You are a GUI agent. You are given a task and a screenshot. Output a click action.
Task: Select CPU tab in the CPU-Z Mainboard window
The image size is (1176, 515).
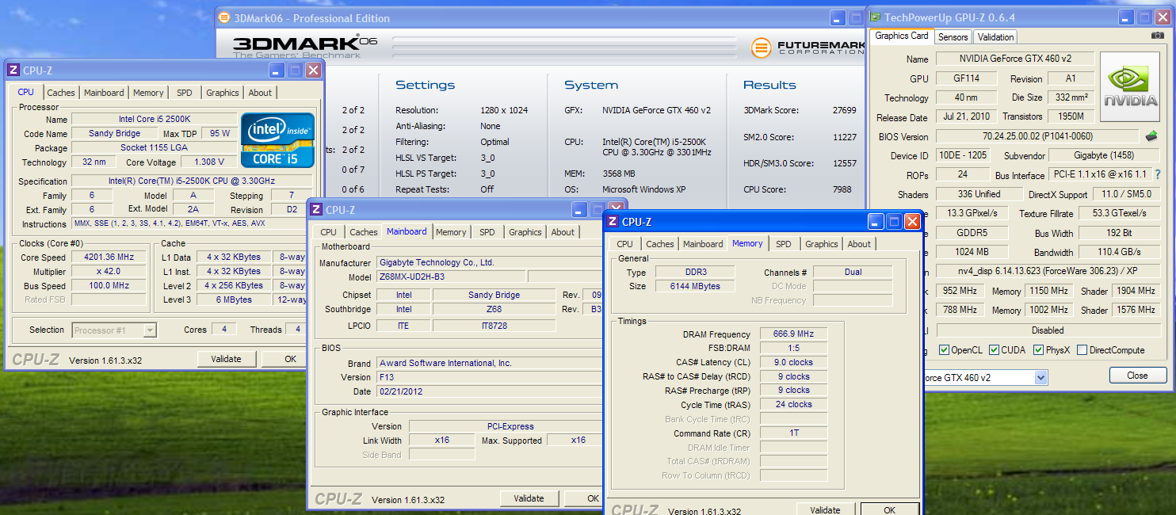tap(329, 232)
